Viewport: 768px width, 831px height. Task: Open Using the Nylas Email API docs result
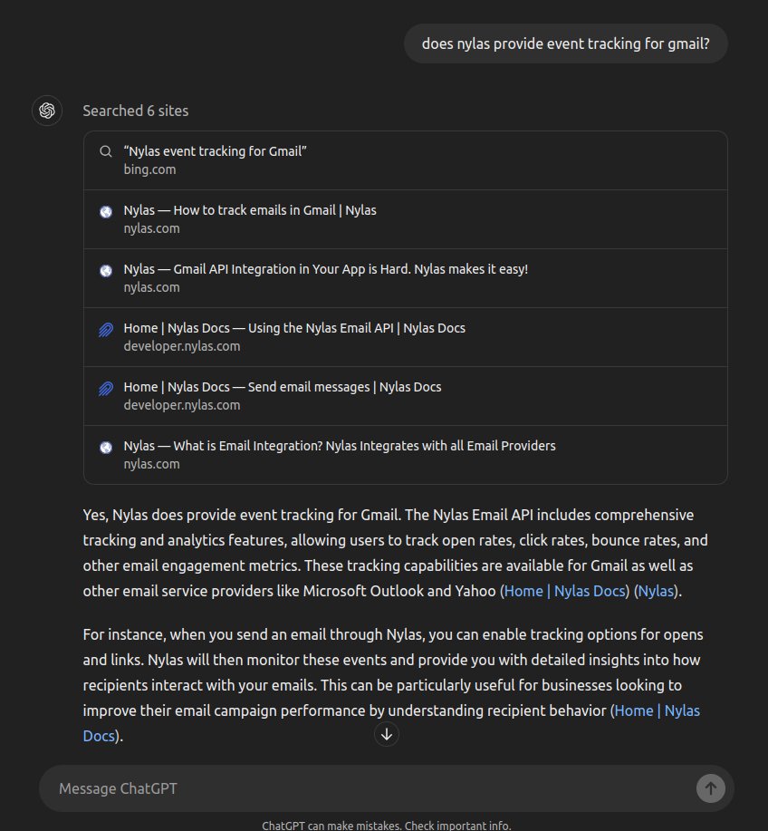coord(405,337)
